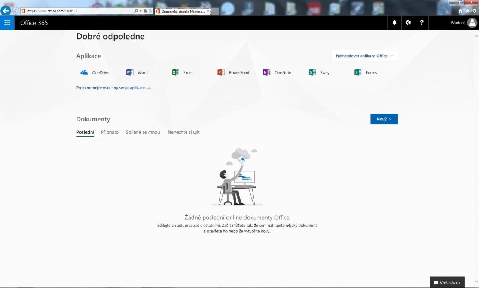
Task: Click the Žádné poslední online dokumenty Office text
Action: pyautogui.click(x=237, y=217)
